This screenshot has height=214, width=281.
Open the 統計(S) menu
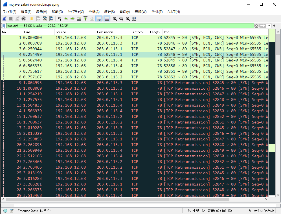109,12
